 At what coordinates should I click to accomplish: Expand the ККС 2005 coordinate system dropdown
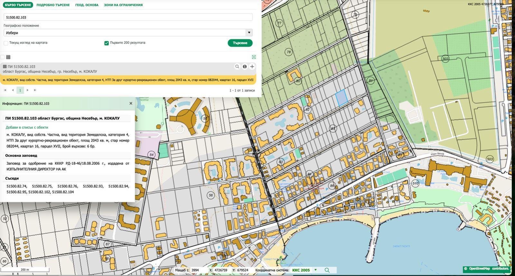click(315, 270)
